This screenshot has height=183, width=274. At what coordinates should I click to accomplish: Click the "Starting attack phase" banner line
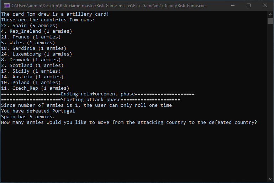(91, 100)
